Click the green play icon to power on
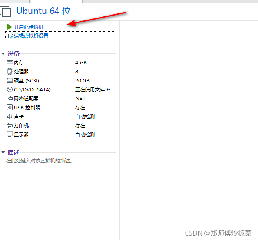The image size is (258, 240). pyautogui.click(x=10, y=27)
